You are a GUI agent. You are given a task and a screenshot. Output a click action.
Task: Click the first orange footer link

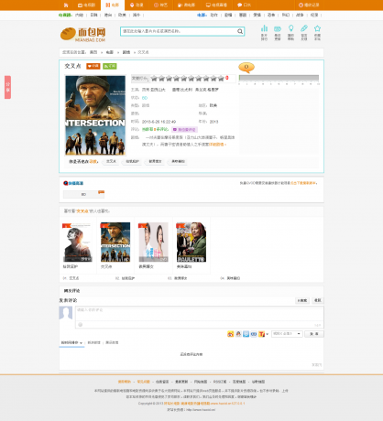coord(125,382)
